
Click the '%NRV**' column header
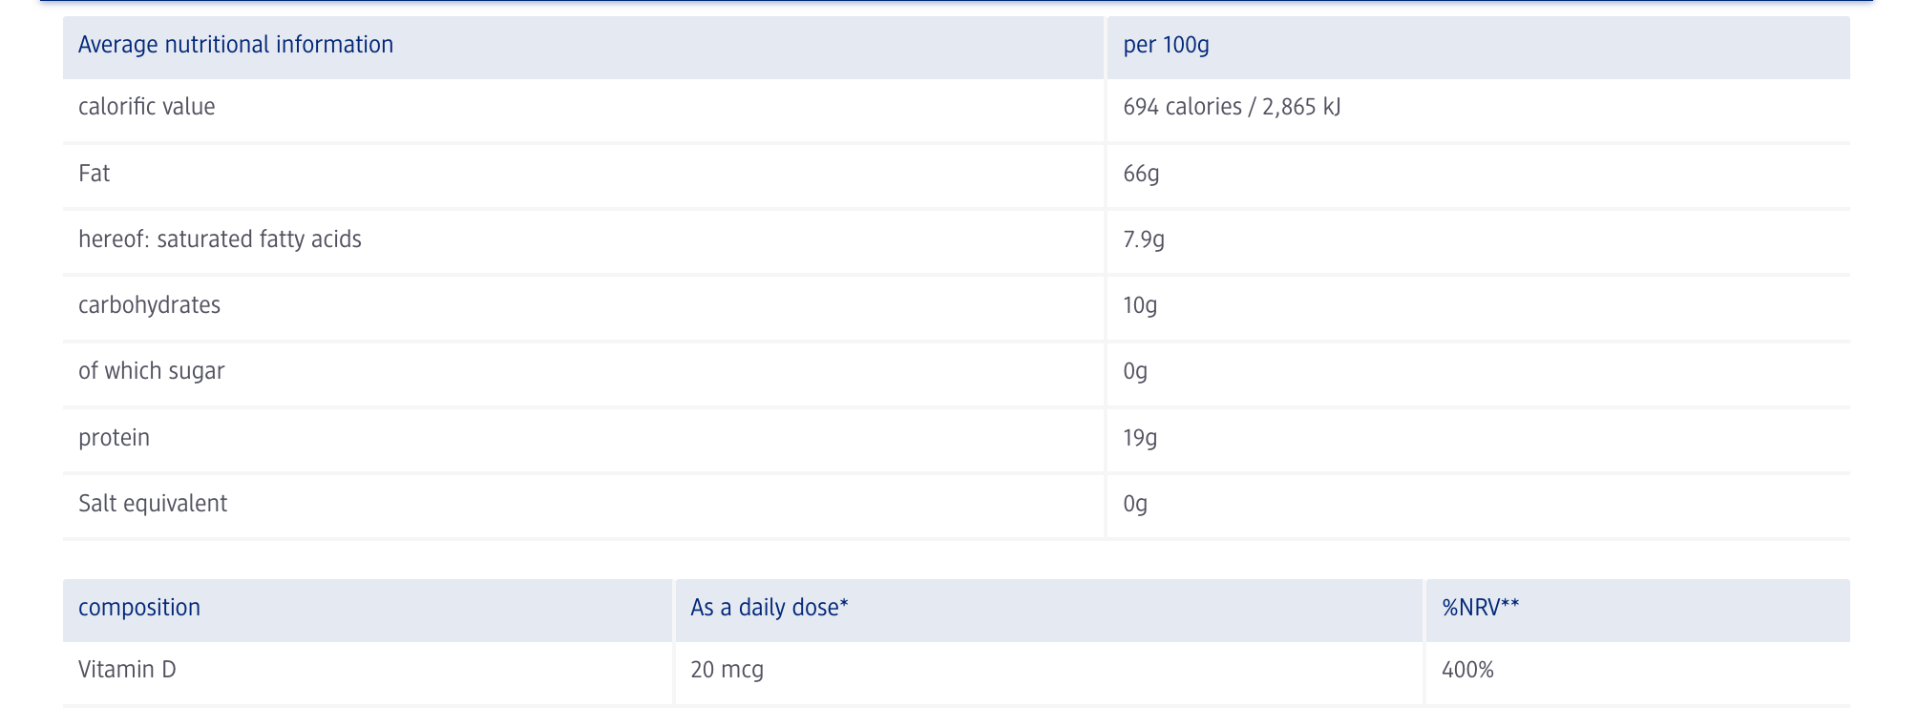(x=1480, y=608)
